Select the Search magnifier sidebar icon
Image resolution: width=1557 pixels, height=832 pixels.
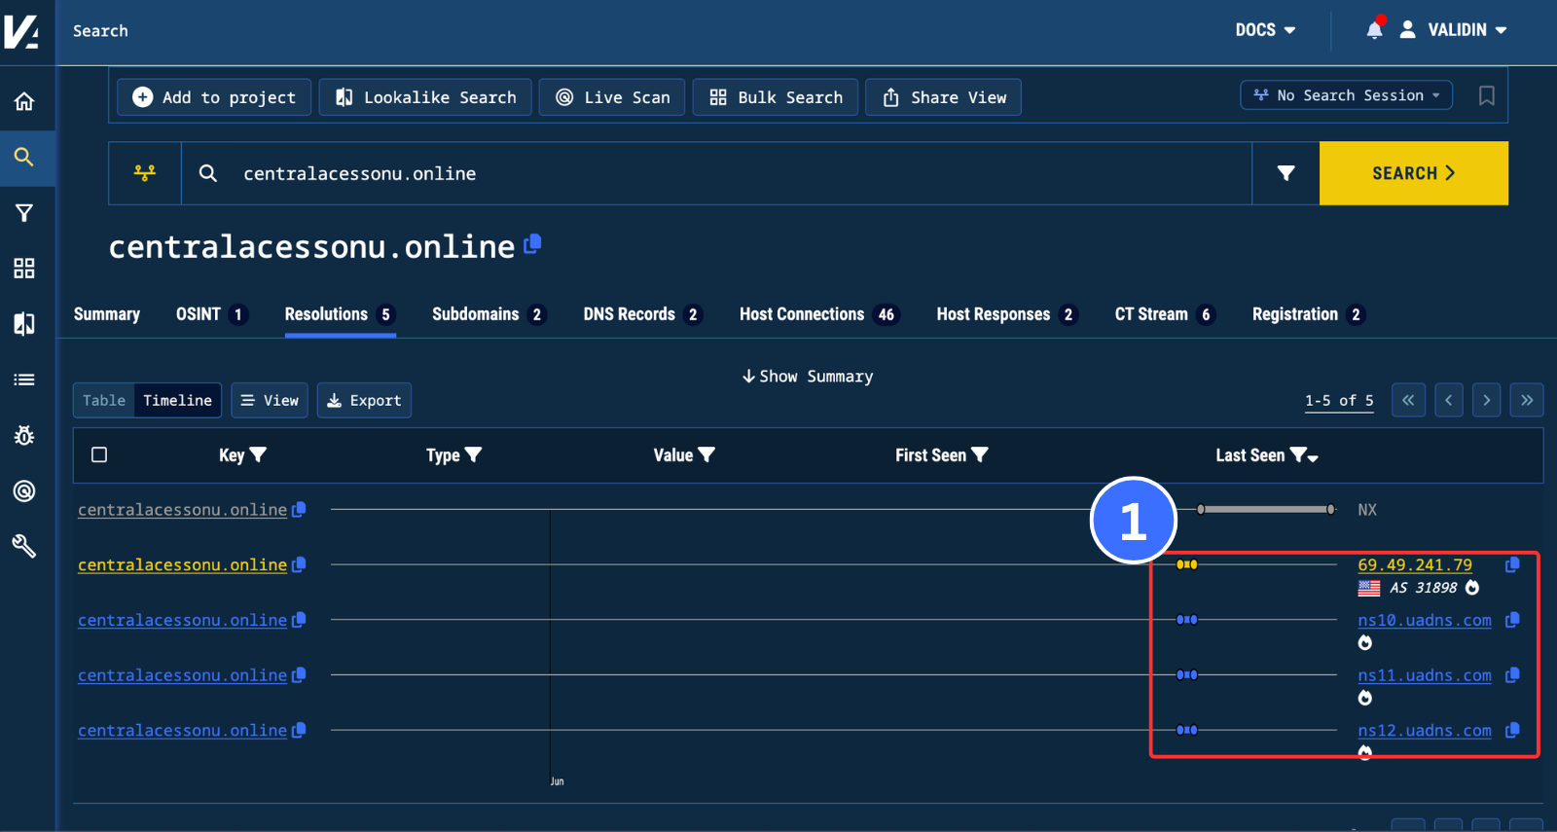pos(24,157)
